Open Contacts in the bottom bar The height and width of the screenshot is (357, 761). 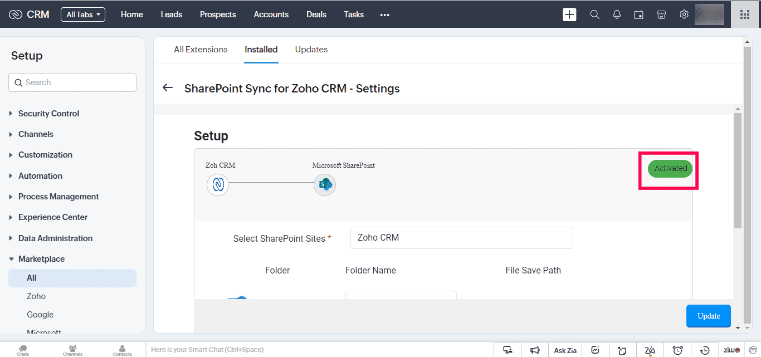(122, 350)
